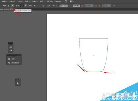
Task: Select the convert anchor to corner icon
Action: tap(9, 6)
